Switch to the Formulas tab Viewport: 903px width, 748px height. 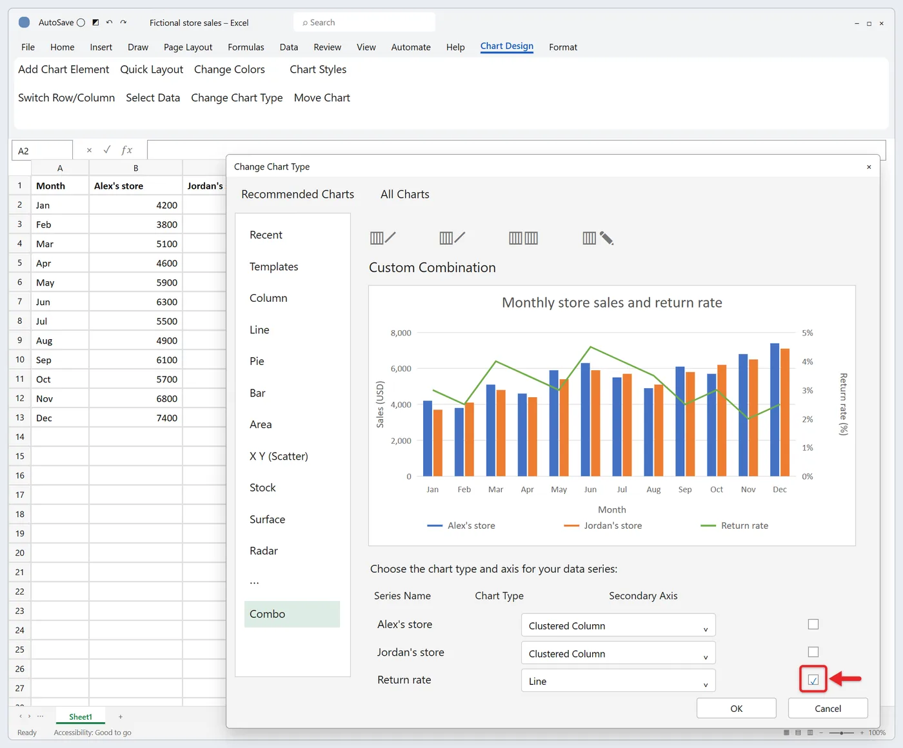click(x=246, y=47)
